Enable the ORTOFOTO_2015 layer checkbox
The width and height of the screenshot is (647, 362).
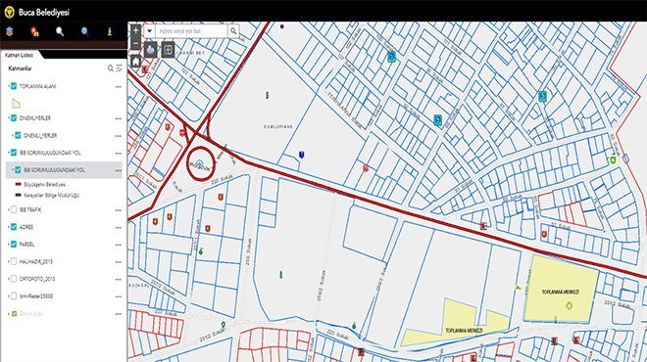(14, 279)
